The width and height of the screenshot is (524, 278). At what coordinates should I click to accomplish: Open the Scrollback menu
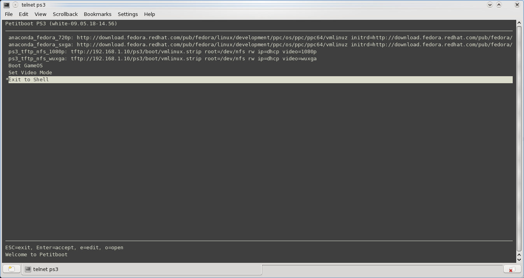pos(65,14)
